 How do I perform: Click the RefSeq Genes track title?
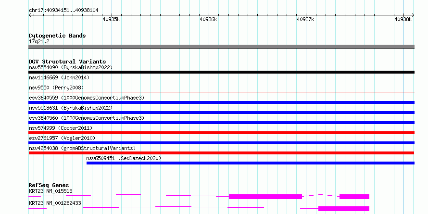[49, 185]
